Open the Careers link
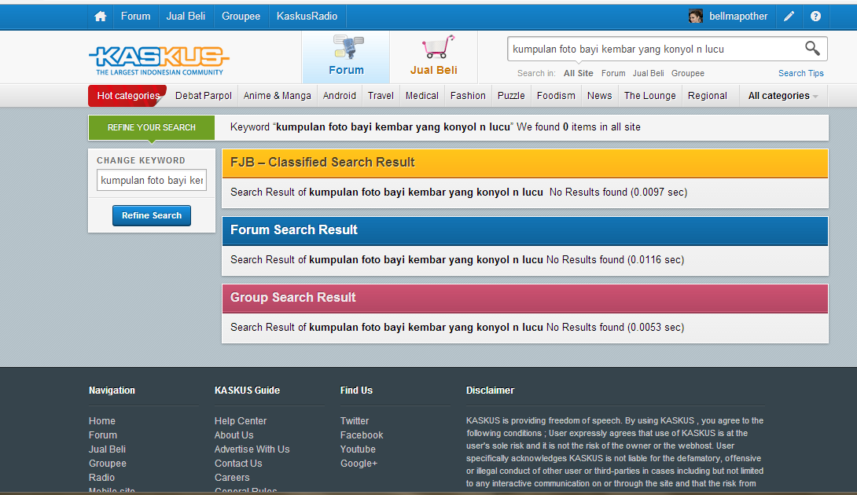 point(232,478)
